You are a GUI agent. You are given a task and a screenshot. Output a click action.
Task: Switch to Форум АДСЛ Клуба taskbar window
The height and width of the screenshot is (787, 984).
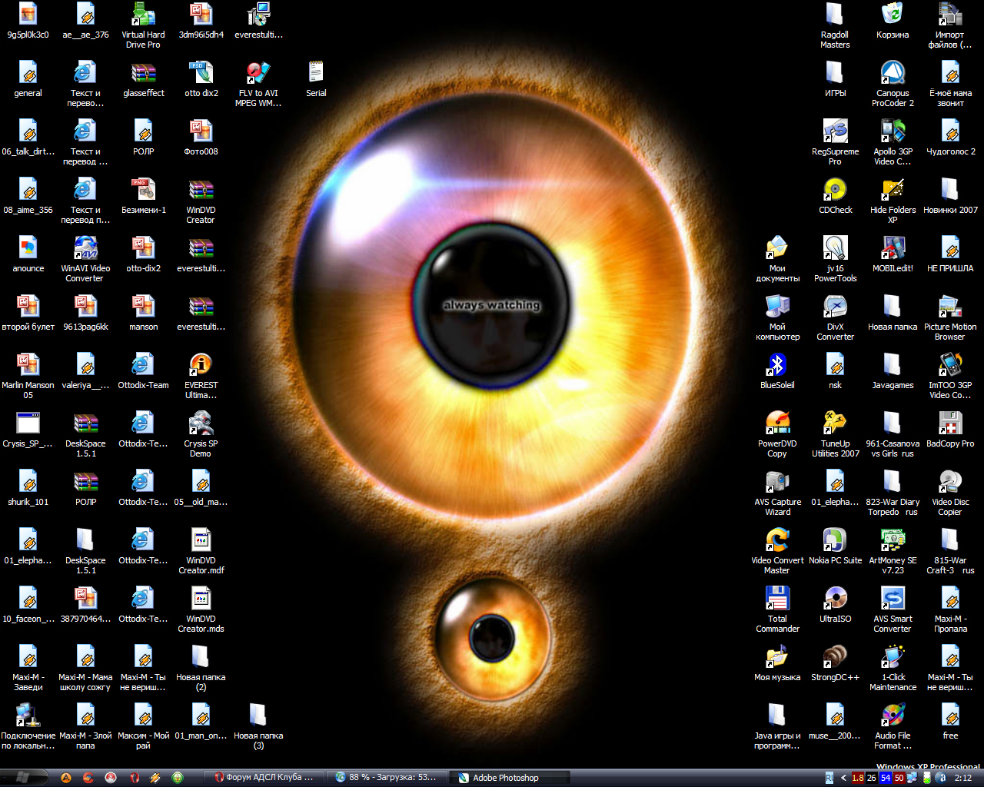(x=265, y=778)
